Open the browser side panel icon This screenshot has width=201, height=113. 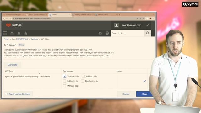[147, 19]
